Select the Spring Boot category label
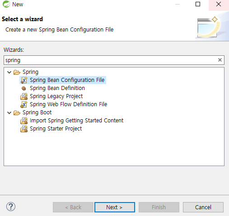Image resolution: width=229 pixels, height=216 pixels. point(37,112)
